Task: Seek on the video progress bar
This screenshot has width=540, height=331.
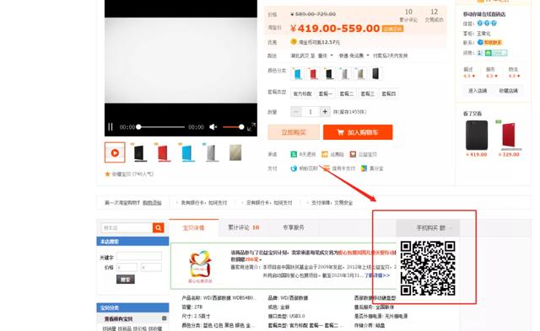Action: [161, 127]
